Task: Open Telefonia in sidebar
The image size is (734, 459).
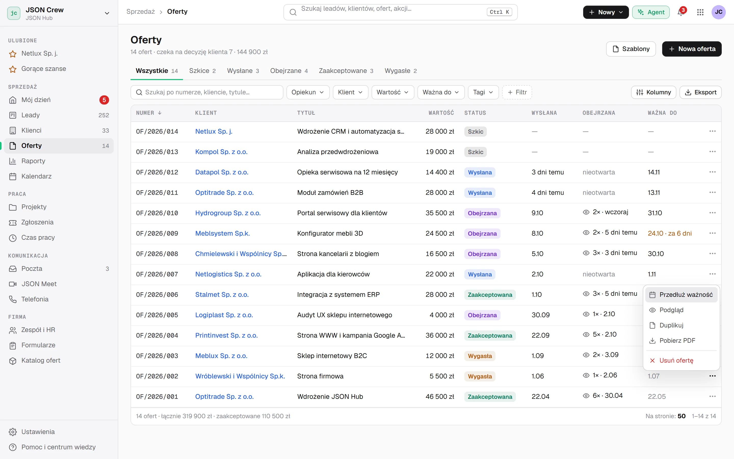Action: point(59,299)
